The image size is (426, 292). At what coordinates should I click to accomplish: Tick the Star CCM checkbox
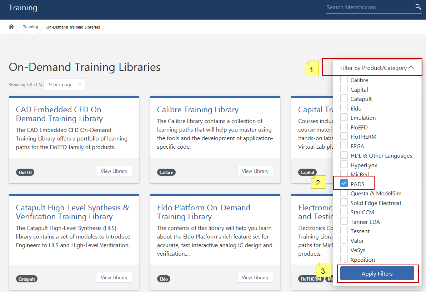(x=344, y=212)
